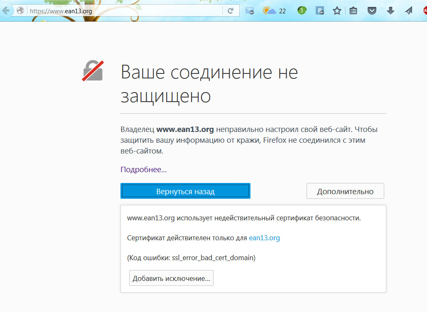This screenshot has height=312, width=427.
Task: Save page to Pocket
Action: (372, 11)
